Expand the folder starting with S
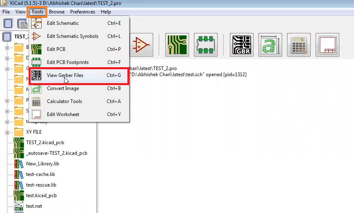 [x=7, y=111]
